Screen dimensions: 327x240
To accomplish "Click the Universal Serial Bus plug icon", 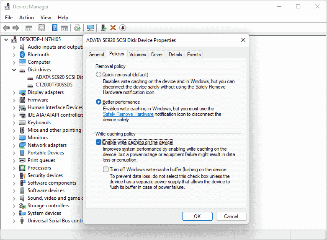I will coord(22,221).
